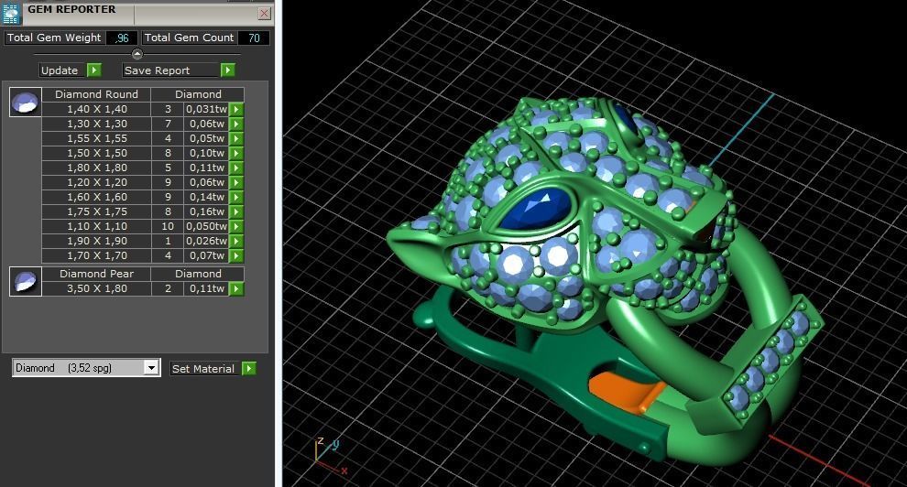The width and height of the screenshot is (907, 487).
Task: Select the 1,30 X 1,30 size cell
Action: click(96, 124)
